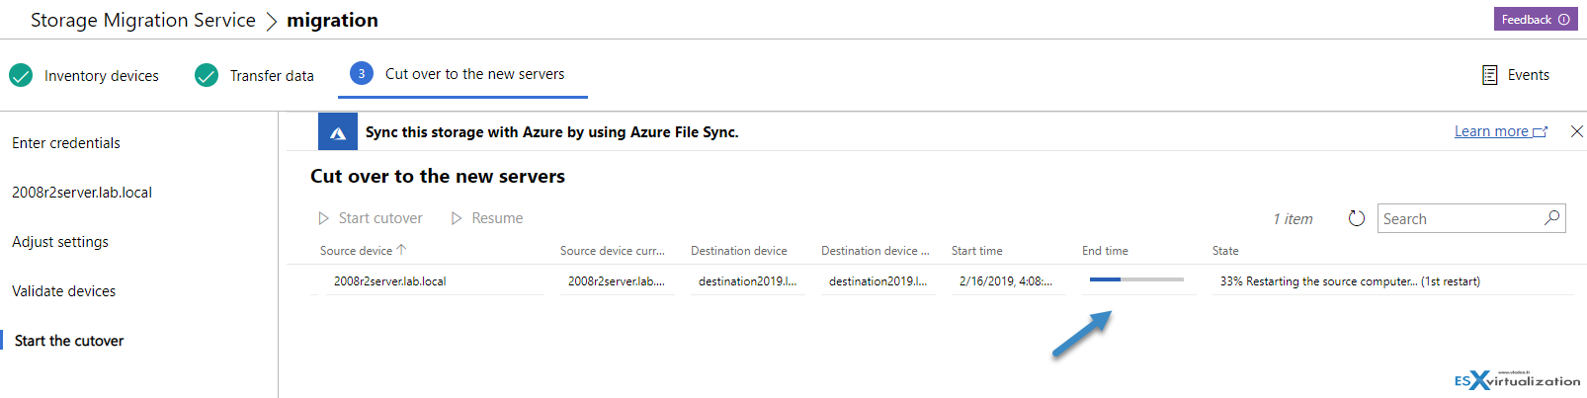Click the external link icon beside Learn more
Image resolution: width=1587 pixels, height=398 pixels.
pyautogui.click(x=1541, y=131)
